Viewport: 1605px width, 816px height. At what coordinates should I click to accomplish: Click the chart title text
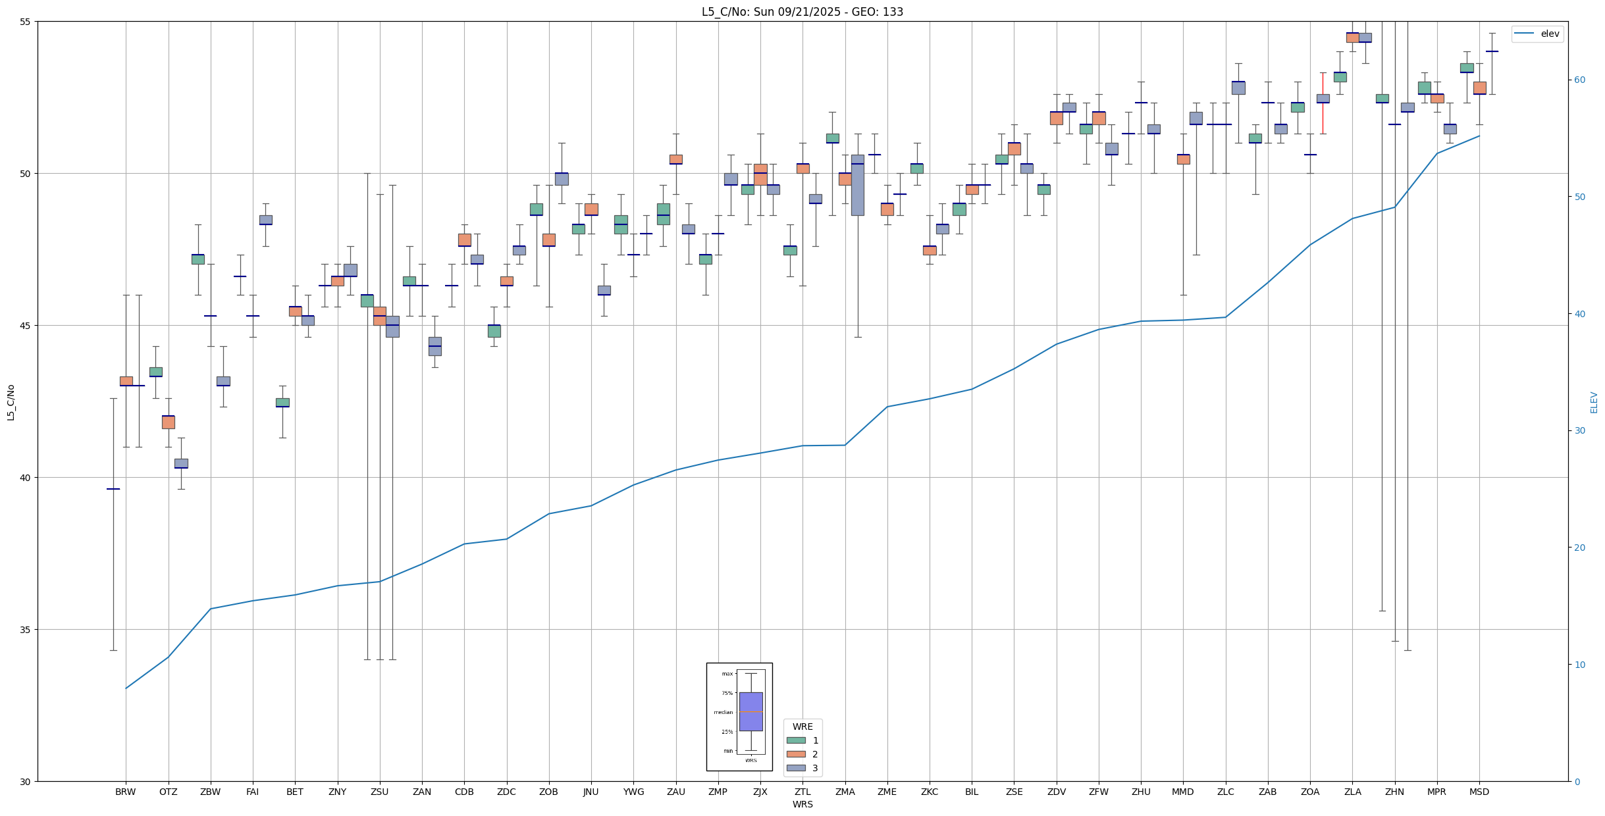coord(802,12)
